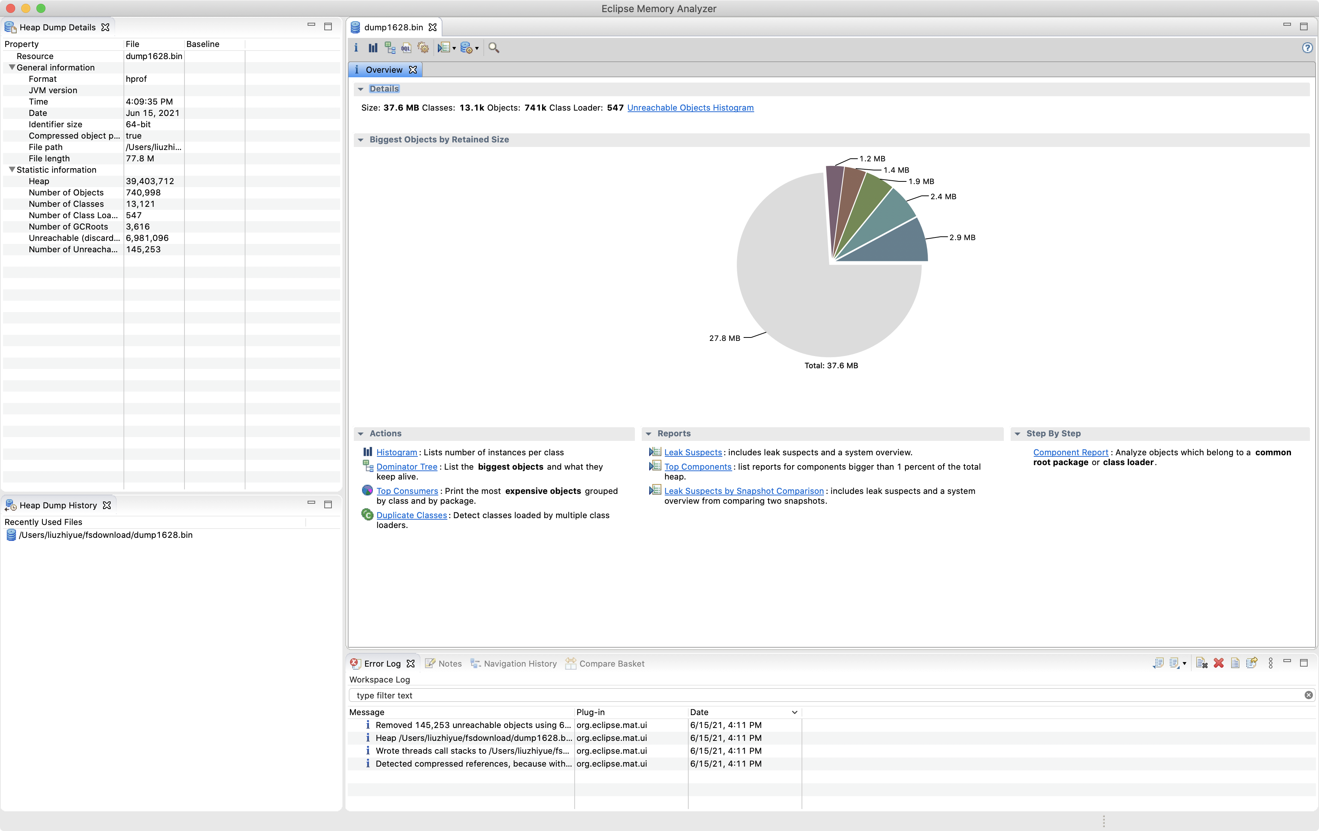
Task: Open thread overview gears icon
Action: (423, 48)
